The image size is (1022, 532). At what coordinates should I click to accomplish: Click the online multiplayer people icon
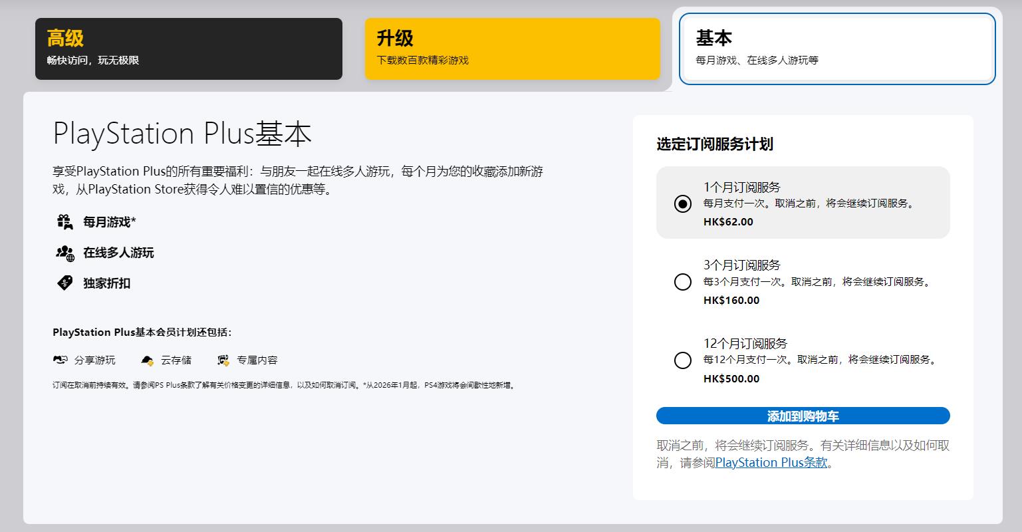(64, 253)
